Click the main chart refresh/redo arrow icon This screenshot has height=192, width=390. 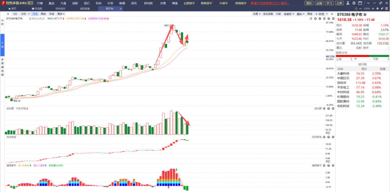tap(311, 19)
